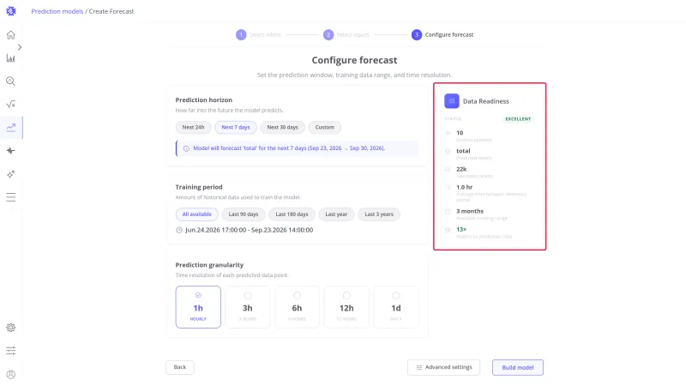Open the square root formula icon
Viewport: 686px width, 386px height.
coord(11,104)
